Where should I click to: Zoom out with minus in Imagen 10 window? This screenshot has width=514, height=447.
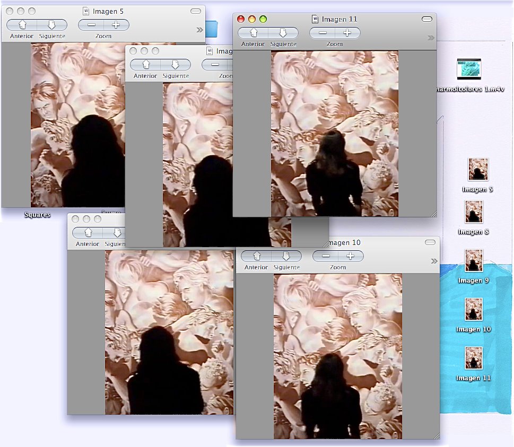coord(325,256)
